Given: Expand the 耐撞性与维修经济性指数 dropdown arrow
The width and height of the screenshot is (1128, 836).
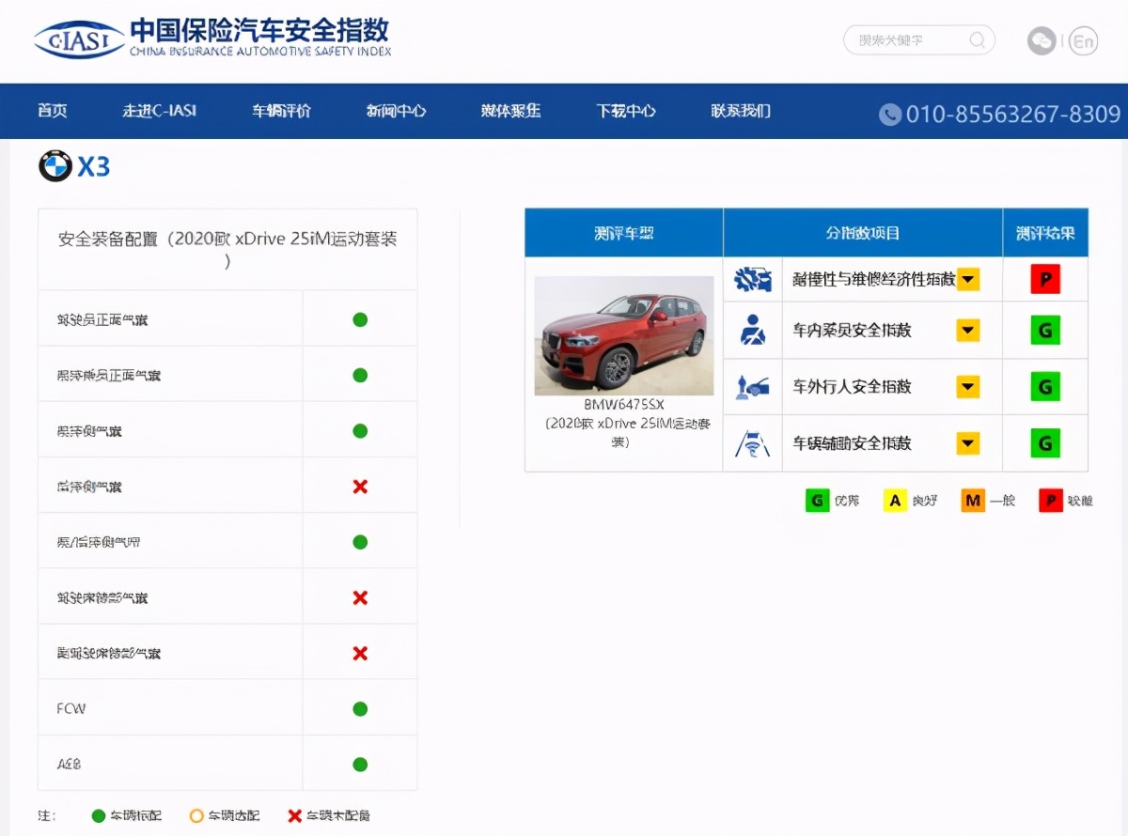Looking at the screenshot, I should (967, 278).
